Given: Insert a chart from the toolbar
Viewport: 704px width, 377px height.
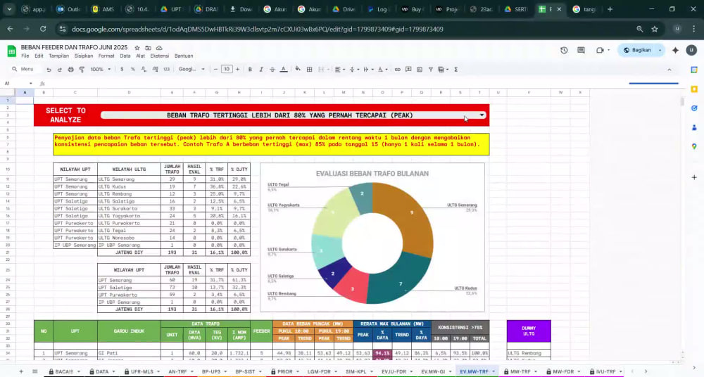Looking at the screenshot, I should click(420, 70).
